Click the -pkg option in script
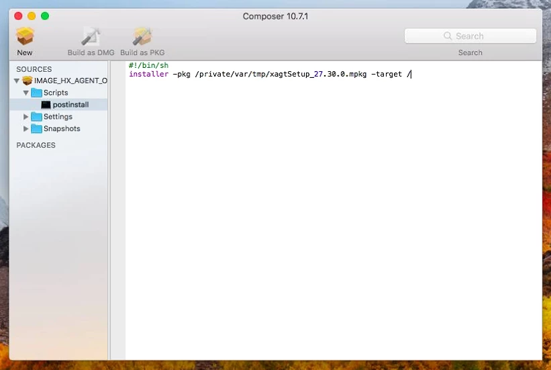Image resolution: width=551 pixels, height=370 pixels. [182, 75]
